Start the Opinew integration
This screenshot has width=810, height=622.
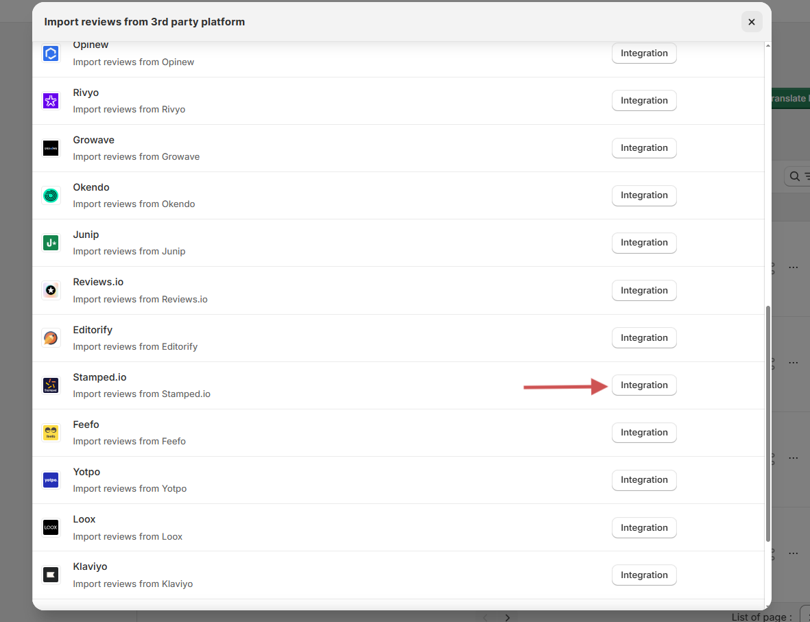[x=643, y=53]
